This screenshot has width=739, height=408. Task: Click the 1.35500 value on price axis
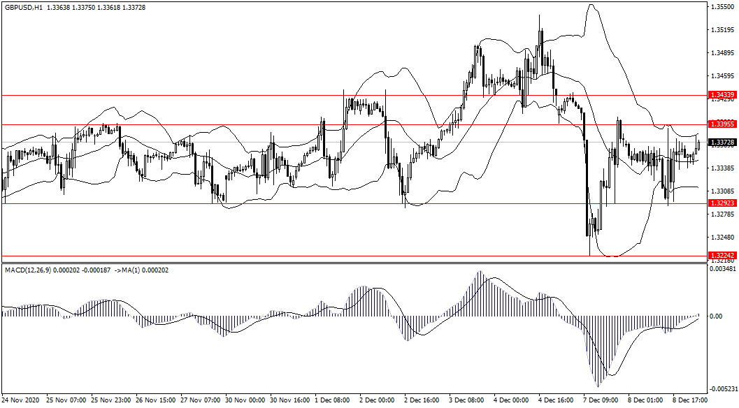point(722,7)
